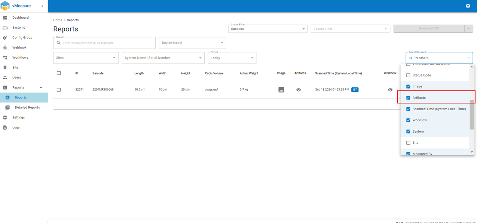This screenshot has height=223, width=477.
Task: Collapse the sidebar with the chevron arrow
Action: point(42,6)
